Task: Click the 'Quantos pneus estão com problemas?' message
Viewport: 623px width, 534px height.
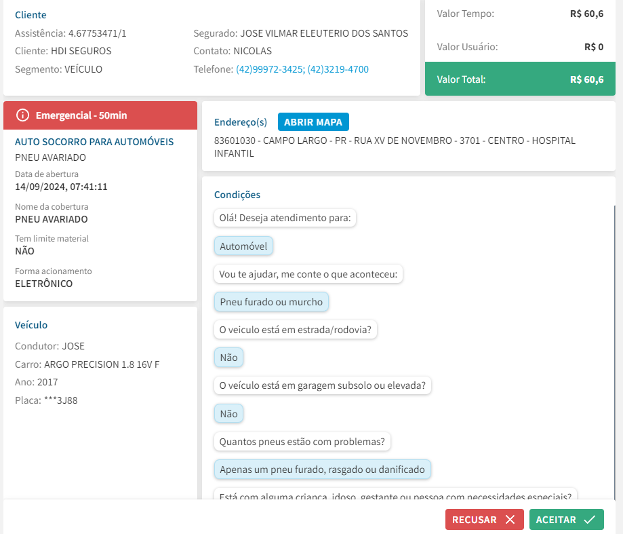Action: (x=302, y=442)
